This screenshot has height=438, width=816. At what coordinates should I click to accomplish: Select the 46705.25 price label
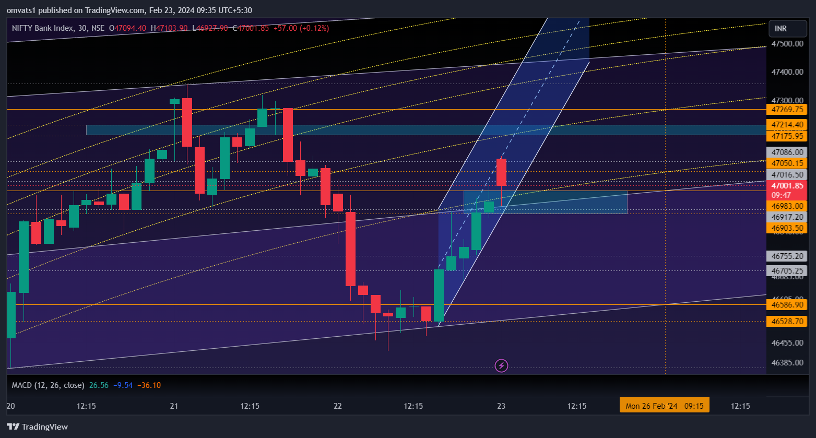(787, 270)
